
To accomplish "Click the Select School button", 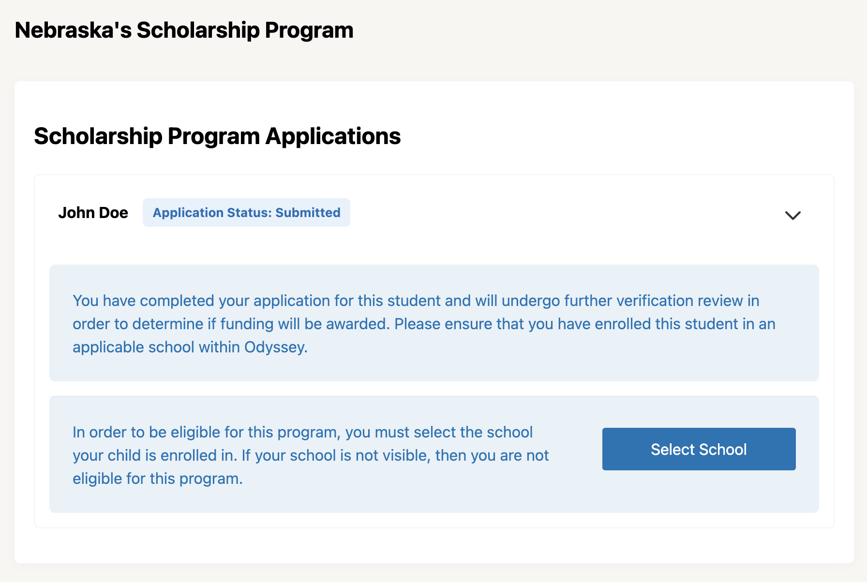I will coord(699,449).
